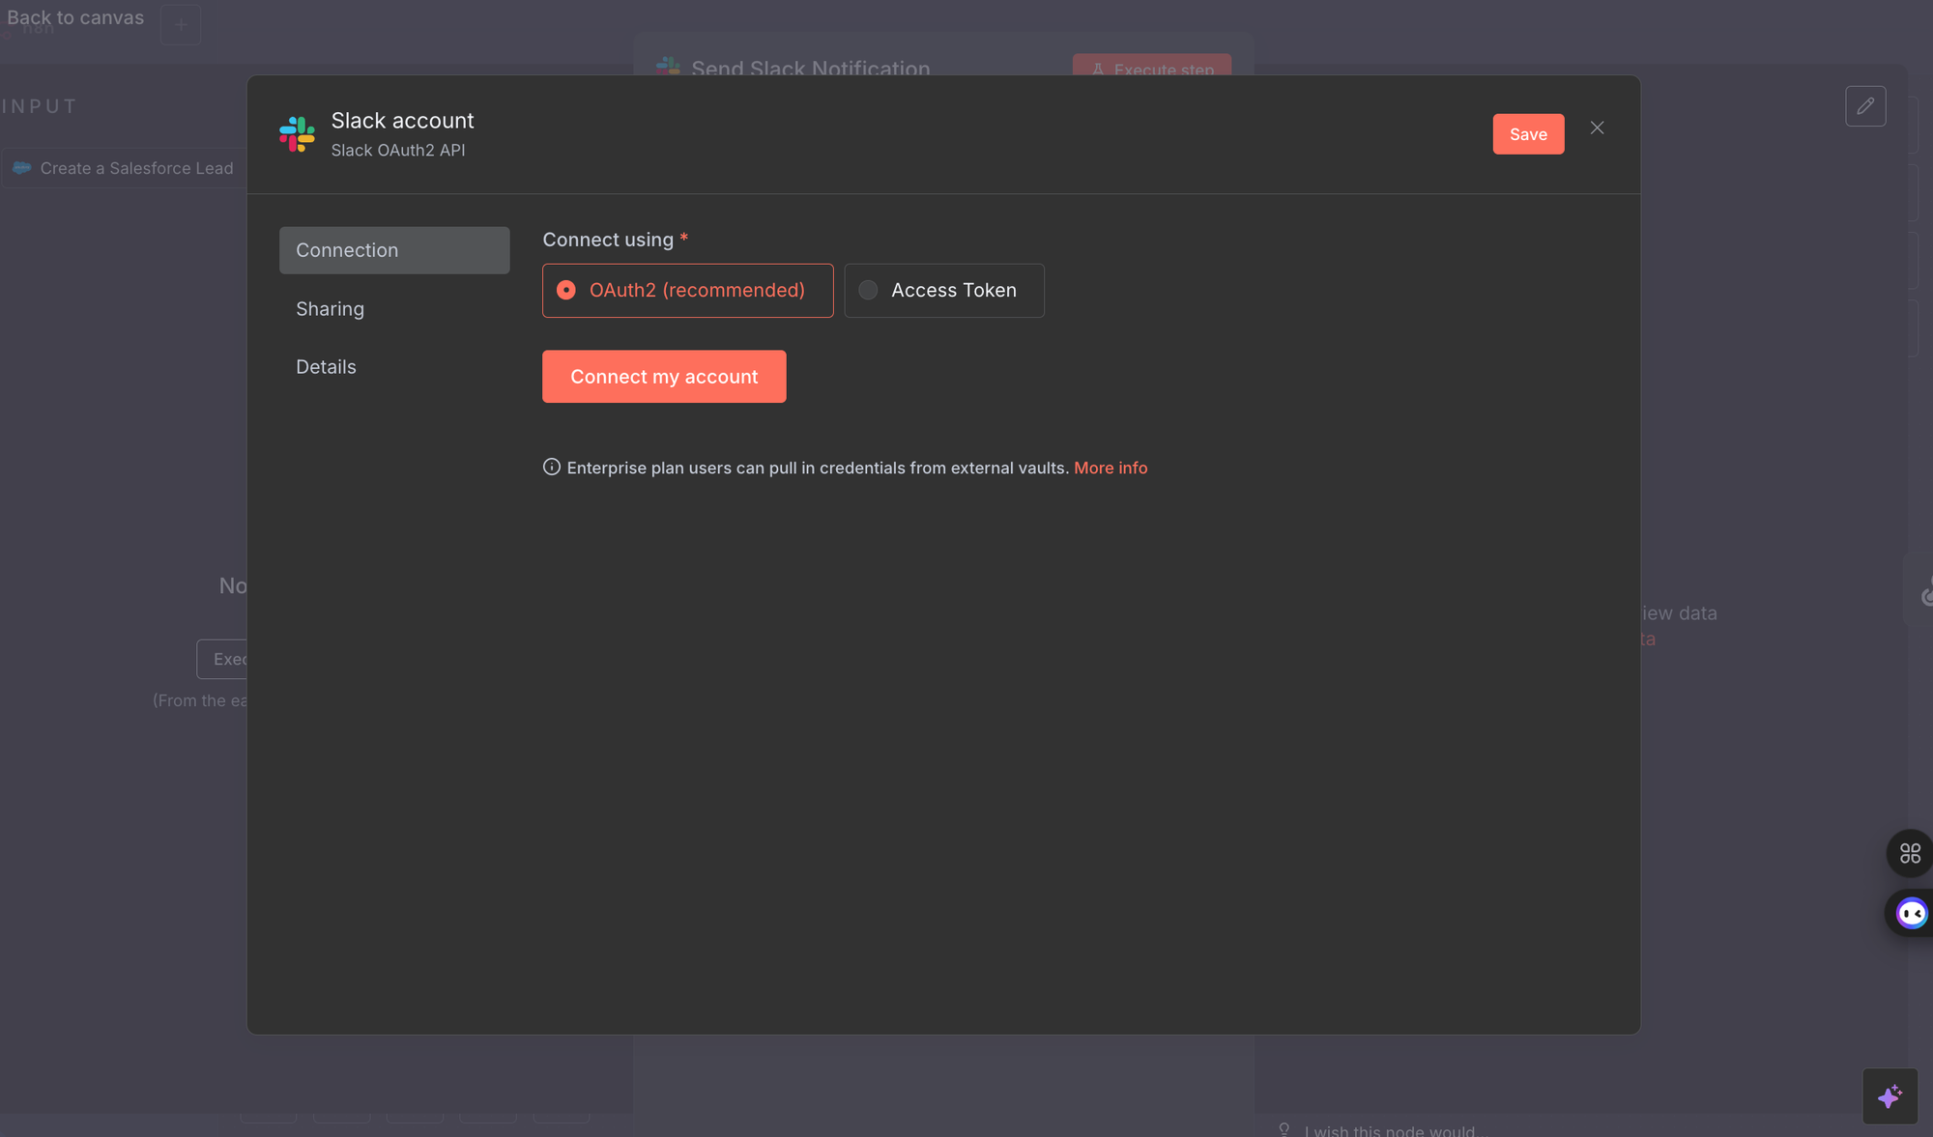The height and width of the screenshot is (1137, 1933).
Task: Open the More info link
Action: (1111, 468)
